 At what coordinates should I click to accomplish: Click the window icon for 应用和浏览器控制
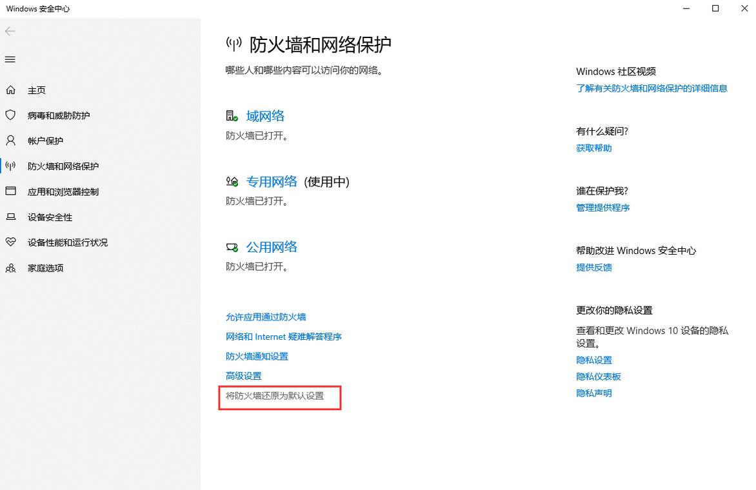click(x=10, y=191)
